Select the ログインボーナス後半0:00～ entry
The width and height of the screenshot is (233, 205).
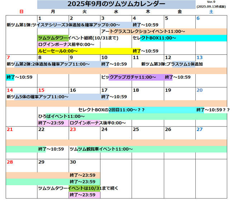(98, 123)
